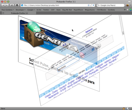This screenshot has height=110, width=132.
Task: Click the rotated search box containing genbeta
Action: pyautogui.click(x=68, y=64)
